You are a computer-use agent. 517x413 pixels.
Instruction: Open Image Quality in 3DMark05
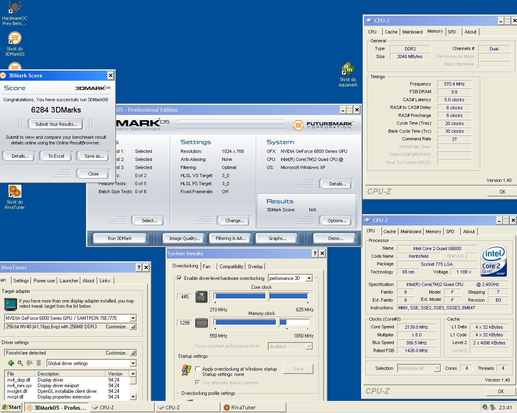coord(185,238)
